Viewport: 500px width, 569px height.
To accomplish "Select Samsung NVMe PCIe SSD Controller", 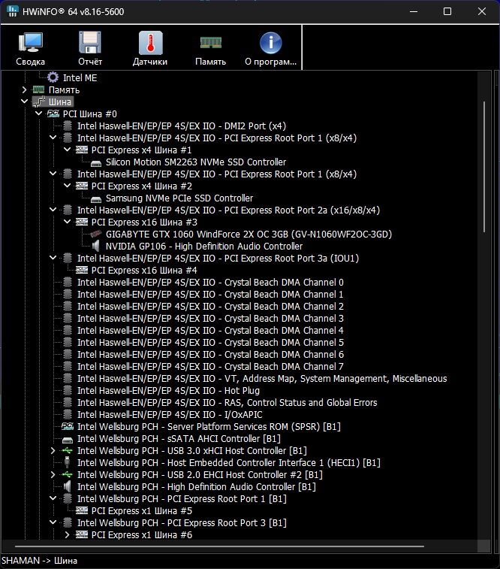I will [x=179, y=198].
